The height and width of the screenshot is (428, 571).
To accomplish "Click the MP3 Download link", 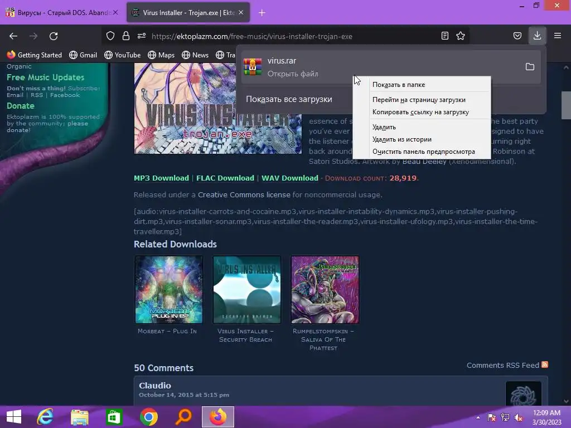I will point(161,178).
